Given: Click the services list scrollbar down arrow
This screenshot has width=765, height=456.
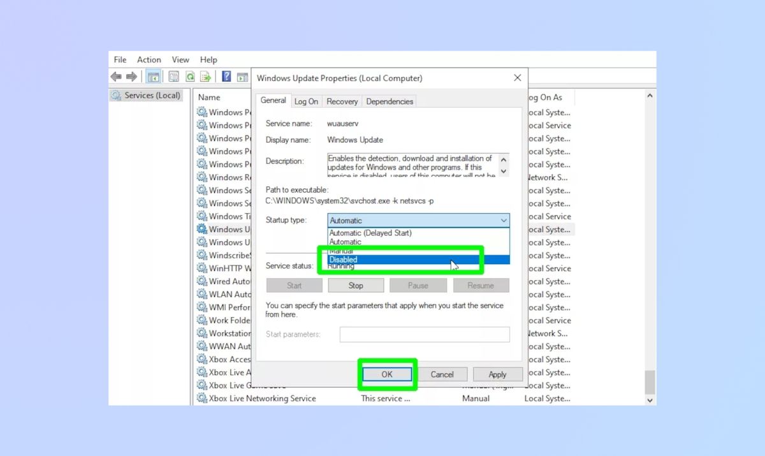Looking at the screenshot, I should 650,400.
